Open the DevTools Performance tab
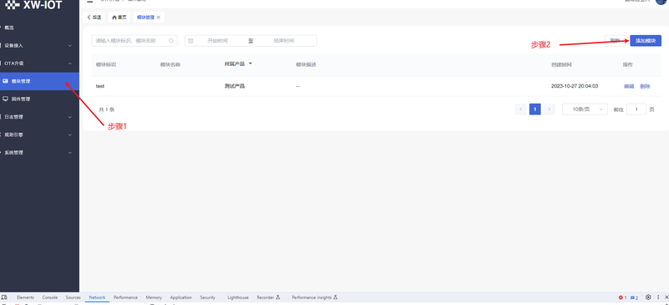 coord(125,297)
